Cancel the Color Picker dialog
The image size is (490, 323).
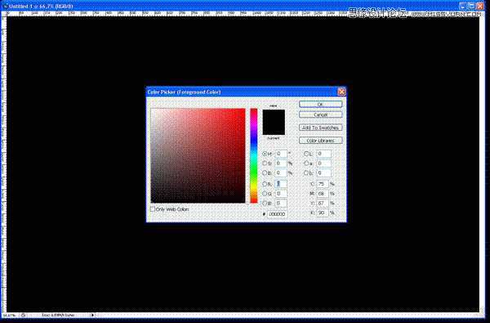(x=320, y=114)
